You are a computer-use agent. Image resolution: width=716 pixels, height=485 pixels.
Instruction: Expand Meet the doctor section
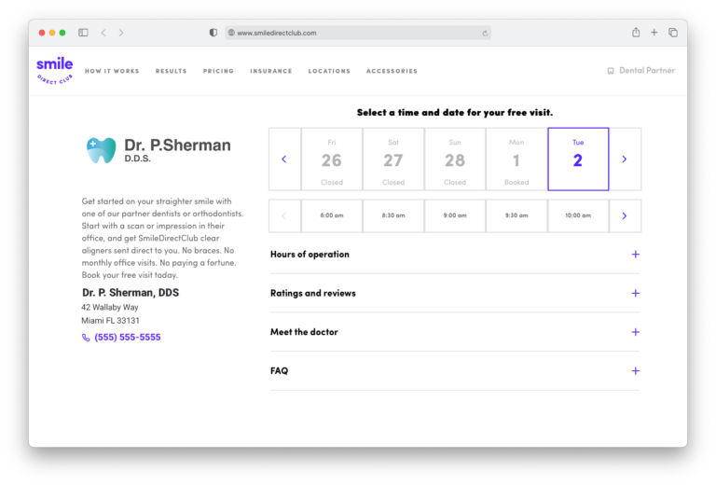point(455,332)
